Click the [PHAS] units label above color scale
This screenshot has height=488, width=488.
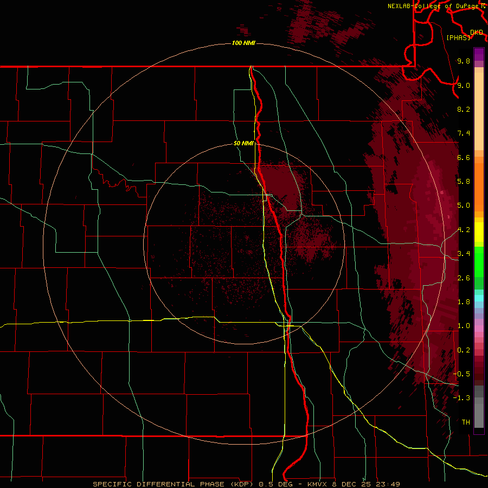(458, 37)
